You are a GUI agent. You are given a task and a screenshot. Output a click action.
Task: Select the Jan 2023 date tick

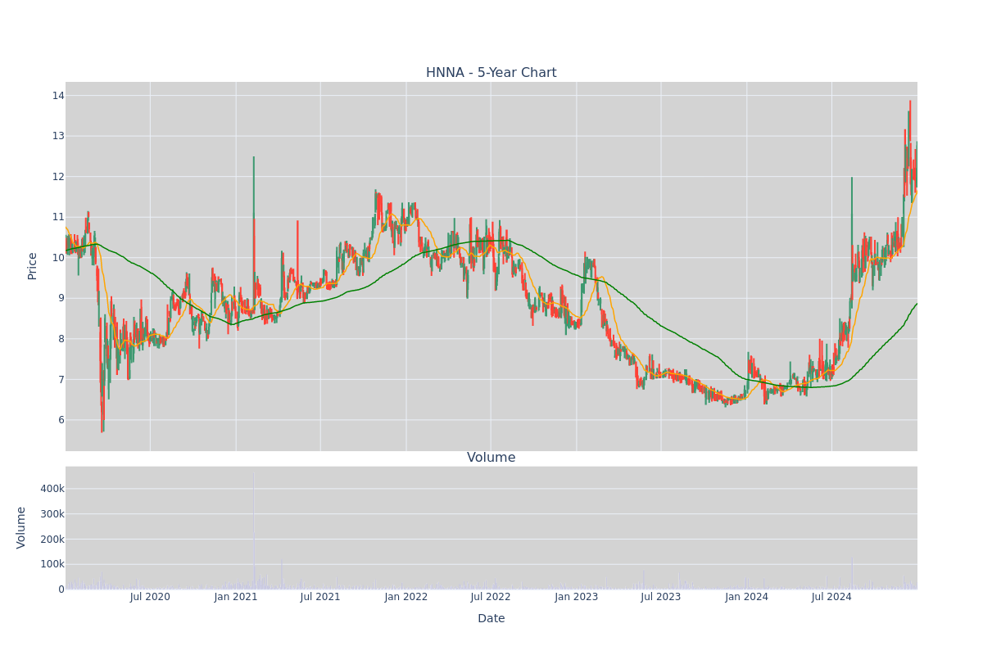(x=577, y=597)
